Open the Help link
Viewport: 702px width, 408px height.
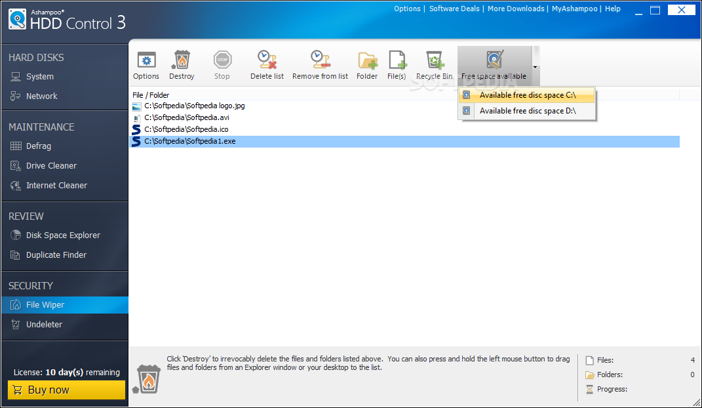[612, 9]
